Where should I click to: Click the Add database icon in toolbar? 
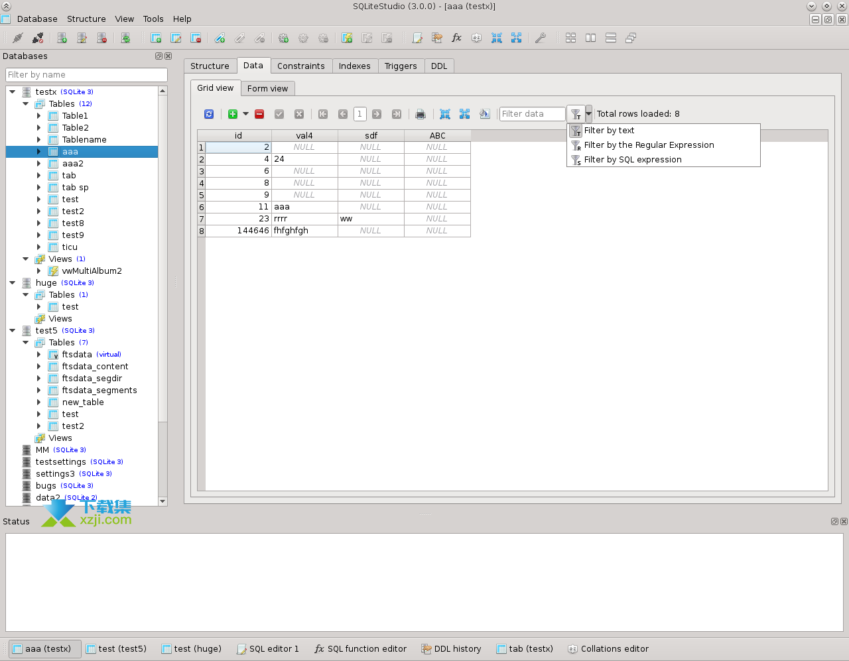click(x=62, y=38)
